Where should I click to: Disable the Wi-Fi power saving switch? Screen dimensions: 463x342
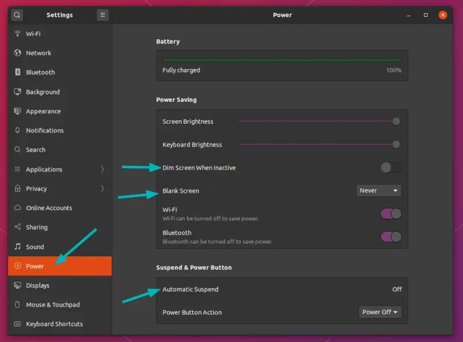(391, 214)
